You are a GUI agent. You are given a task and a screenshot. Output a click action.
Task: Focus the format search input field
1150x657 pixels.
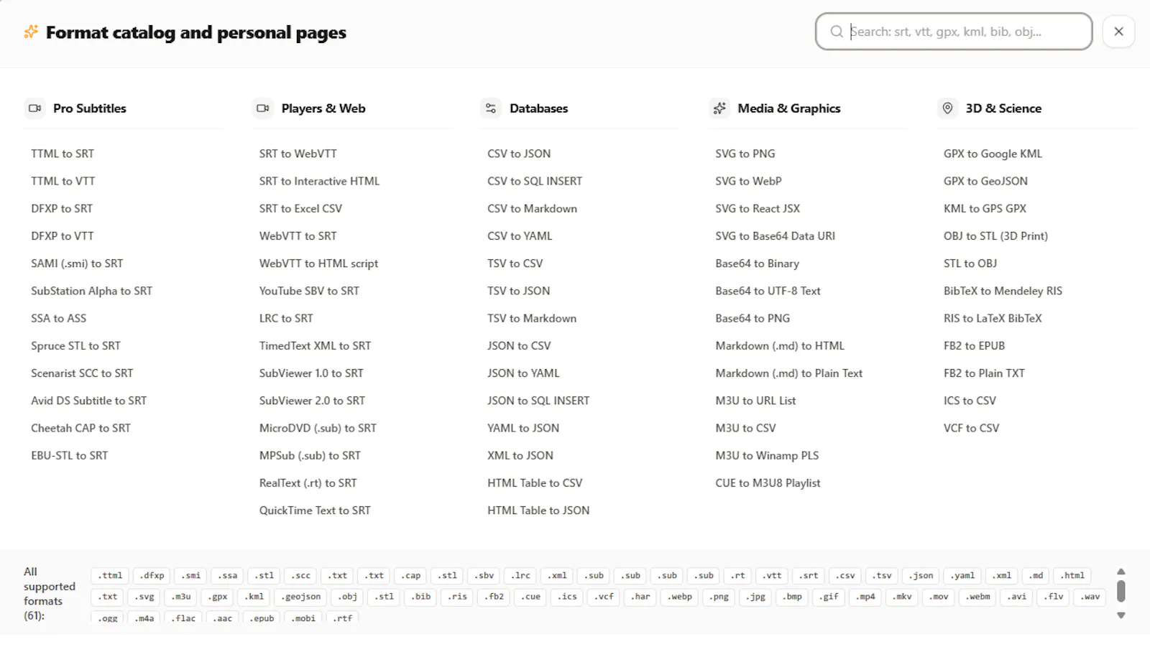954,32
